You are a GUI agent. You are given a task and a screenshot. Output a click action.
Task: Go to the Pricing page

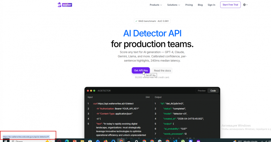point(189,5)
